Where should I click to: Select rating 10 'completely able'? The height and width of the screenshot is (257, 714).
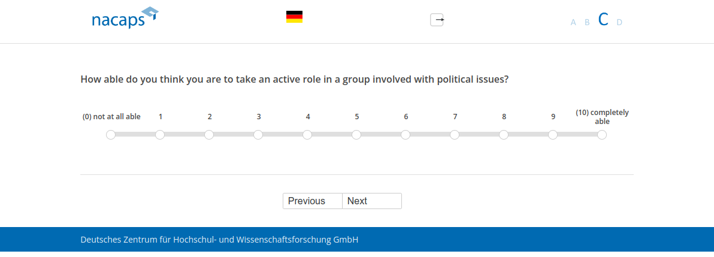click(602, 135)
